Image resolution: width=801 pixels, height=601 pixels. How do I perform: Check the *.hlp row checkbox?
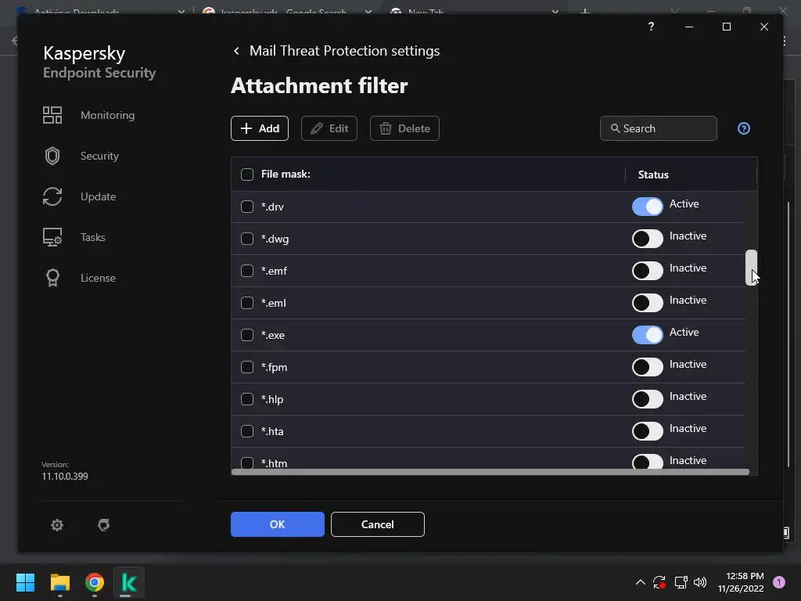coord(247,399)
